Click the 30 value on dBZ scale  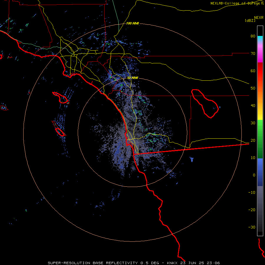click(x=253, y=123)
